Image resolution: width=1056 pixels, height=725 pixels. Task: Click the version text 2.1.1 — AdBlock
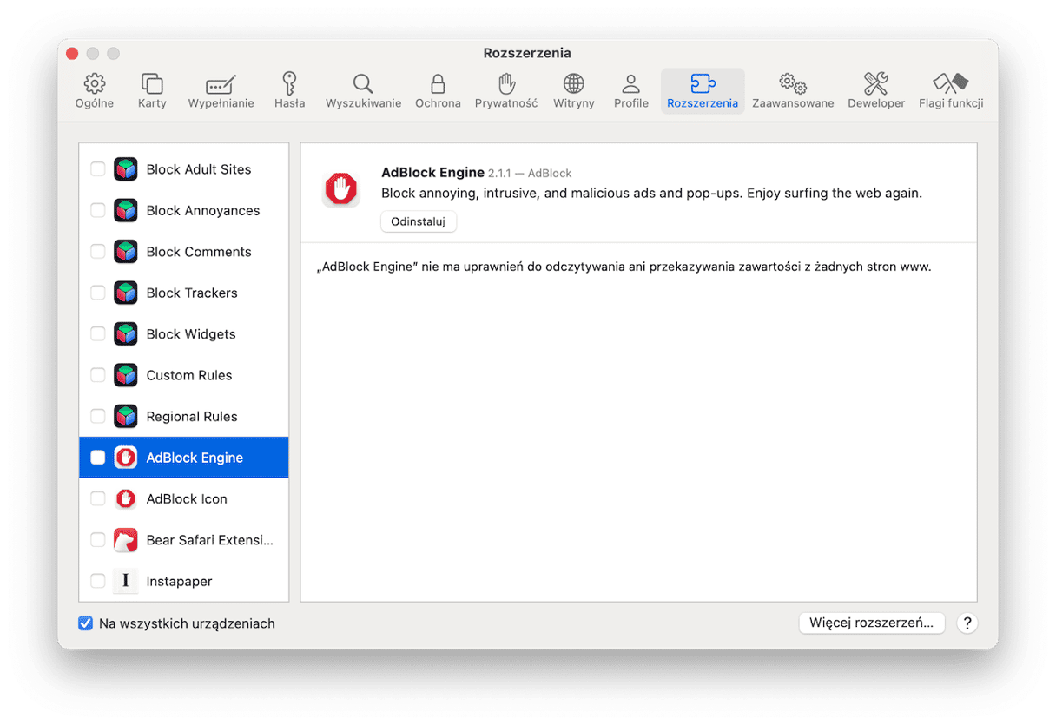tap(530, 174)
